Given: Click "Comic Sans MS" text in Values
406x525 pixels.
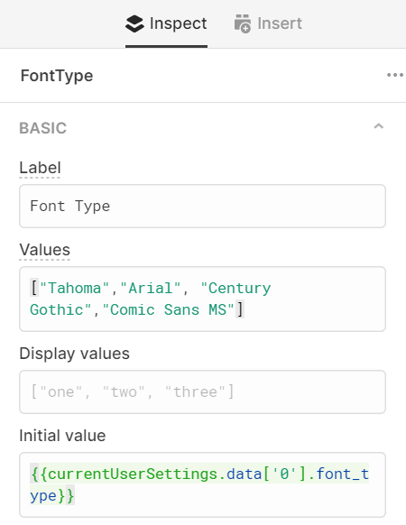Looking at the screenshot, I should pyautogui.click(x=168, y=309).
